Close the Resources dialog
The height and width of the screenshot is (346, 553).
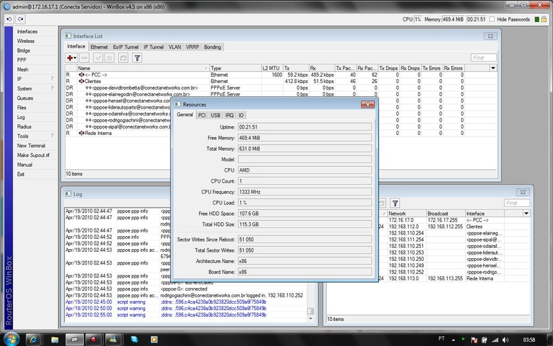coord(368,104)
